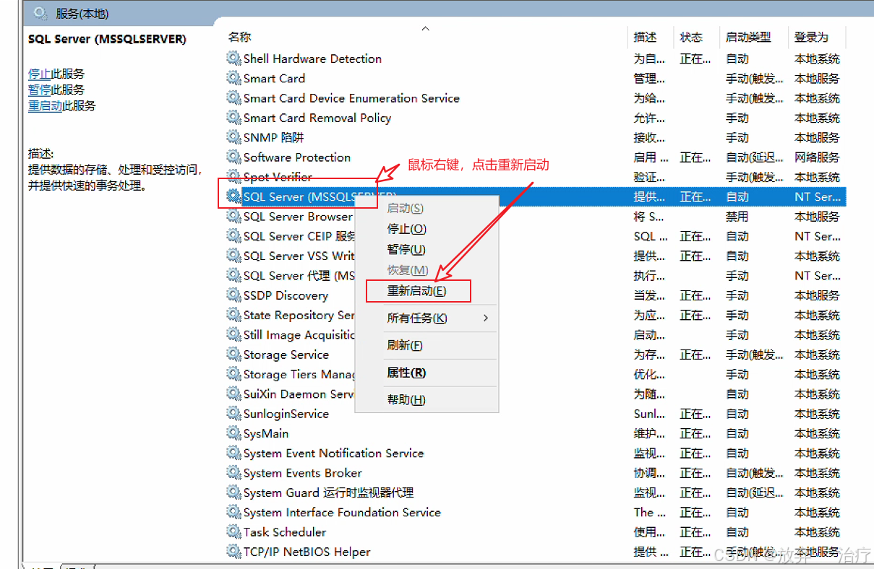Click the SQL Server Browser service icon
874x569 pixels.
click(x=233, y=216)
